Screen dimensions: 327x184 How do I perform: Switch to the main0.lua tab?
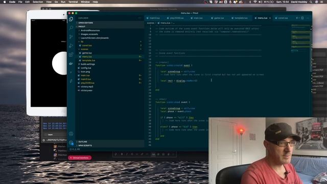pyautogui.click(x=154, y=18)
